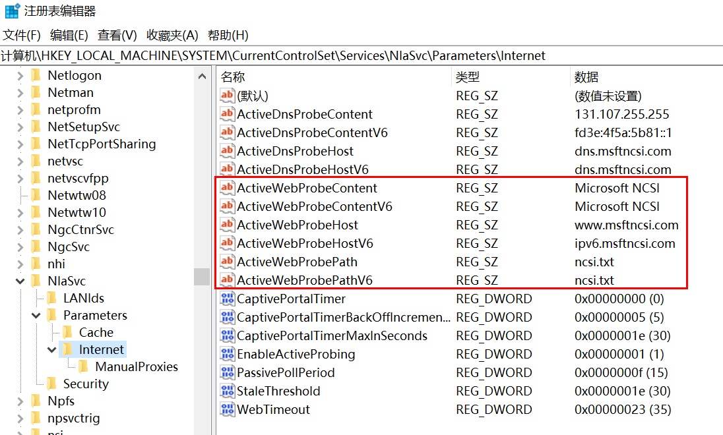Click the open folder icon next to Internet
The height and width of the screenshot is (435, 723).
67,349
